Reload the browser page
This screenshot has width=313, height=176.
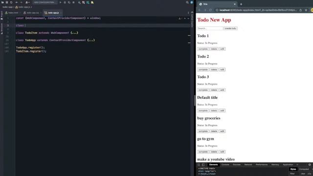(x=210, y=10)
